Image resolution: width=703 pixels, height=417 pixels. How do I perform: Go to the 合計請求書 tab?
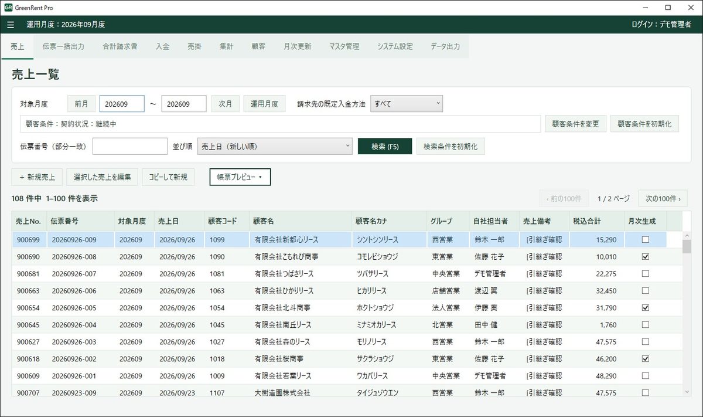point(120,46)
